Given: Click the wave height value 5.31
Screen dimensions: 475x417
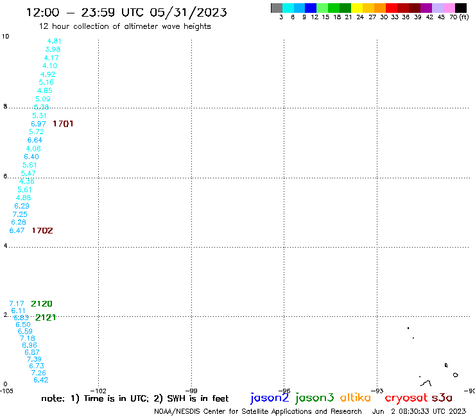Looking at the screenshot, I should coord(39,115).
